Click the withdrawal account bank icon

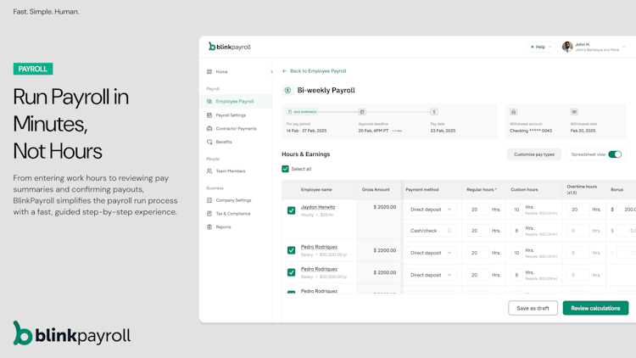pos(513,112)
